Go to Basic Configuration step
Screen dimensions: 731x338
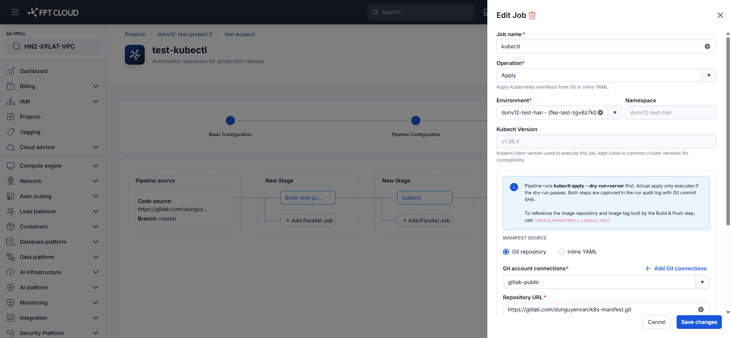[230, 121]
